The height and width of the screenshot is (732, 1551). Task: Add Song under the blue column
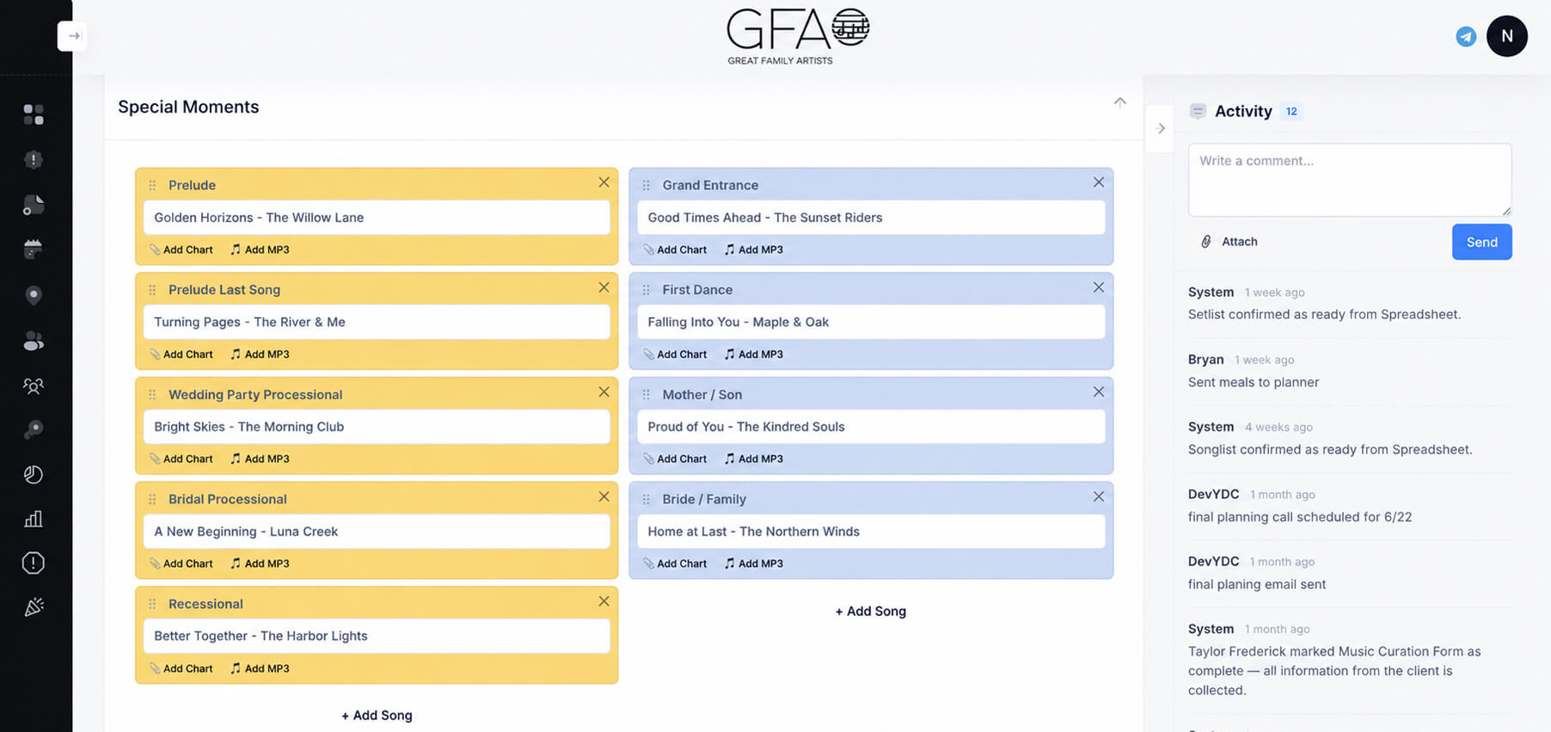pos(871,611)
